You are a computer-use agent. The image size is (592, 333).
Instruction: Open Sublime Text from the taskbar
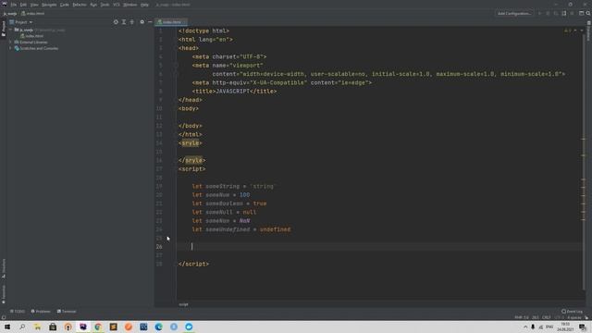click(x=113, y=327)
